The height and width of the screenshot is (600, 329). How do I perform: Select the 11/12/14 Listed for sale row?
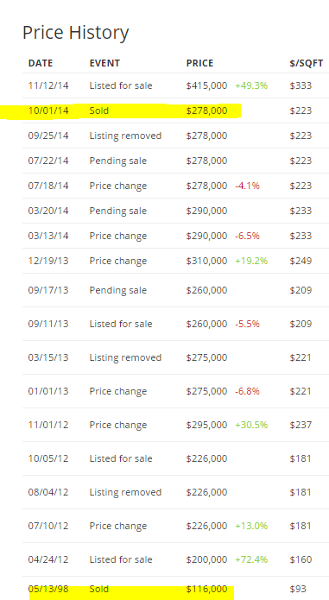(x=175, y=85)
